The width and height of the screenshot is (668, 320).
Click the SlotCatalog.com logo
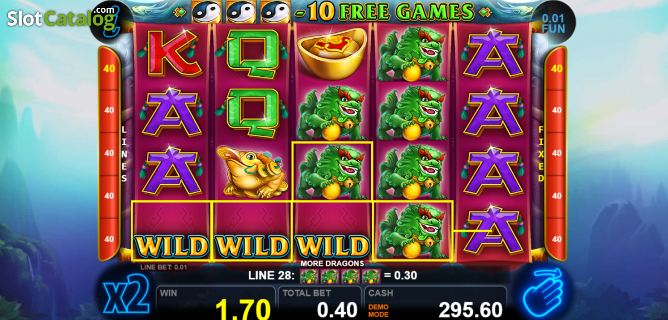tap(61, 17)
